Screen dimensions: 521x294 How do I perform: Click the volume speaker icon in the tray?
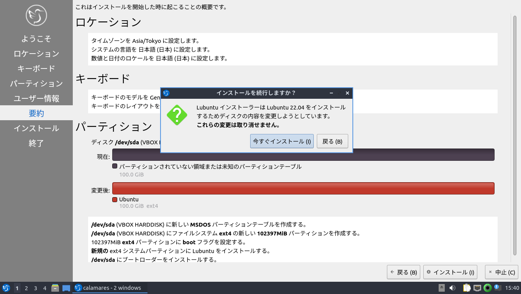click(452, 288)
